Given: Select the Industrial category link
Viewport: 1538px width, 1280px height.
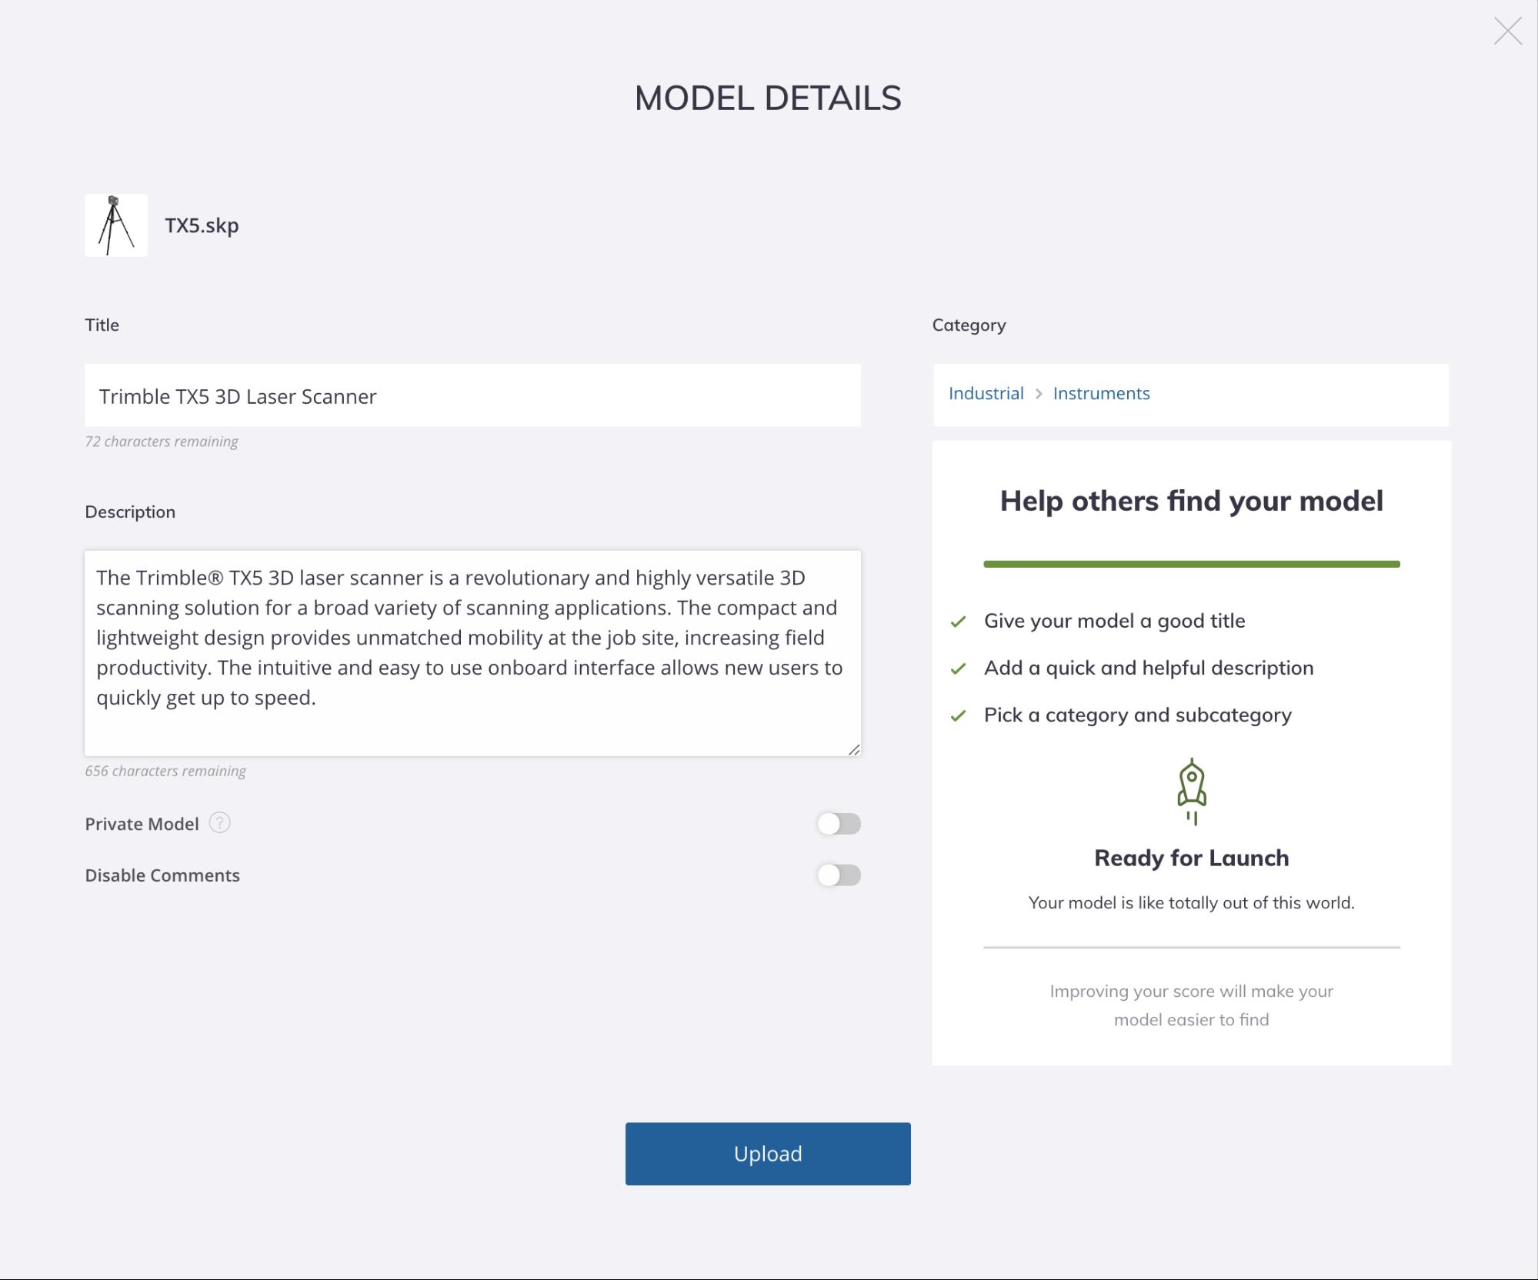Looking at the screenshot, I should point(986,393).
